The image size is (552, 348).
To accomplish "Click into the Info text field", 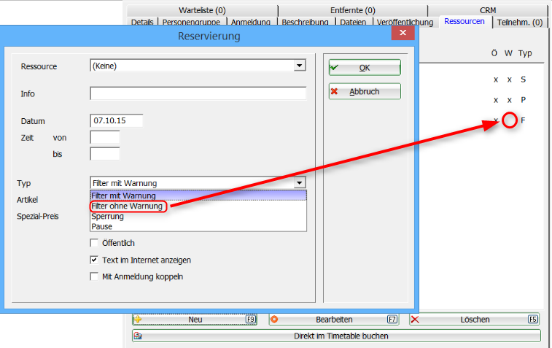I will [198, 93].
